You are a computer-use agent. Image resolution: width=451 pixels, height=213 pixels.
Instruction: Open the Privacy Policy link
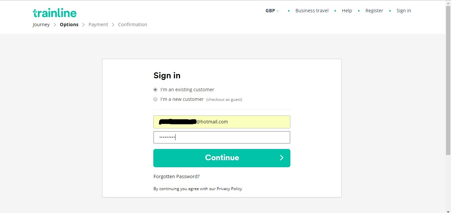pos(229,189)
